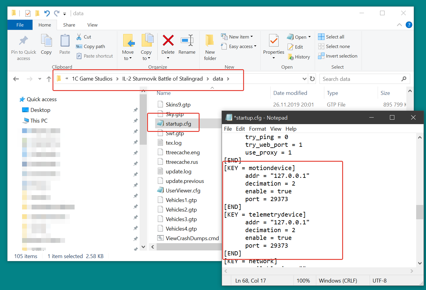Open the File tab in Explorer
Screen dimensions: 426x290
tap(20, 25)
